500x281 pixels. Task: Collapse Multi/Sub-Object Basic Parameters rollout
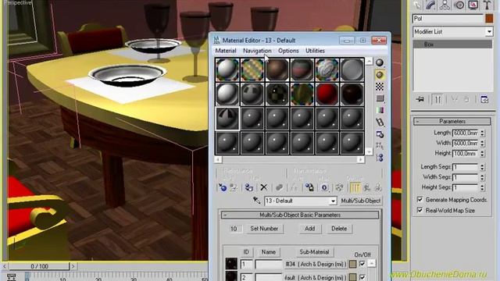(300, 215)
